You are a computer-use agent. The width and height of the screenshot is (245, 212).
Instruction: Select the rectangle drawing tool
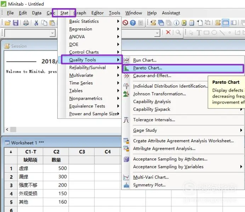206,33
